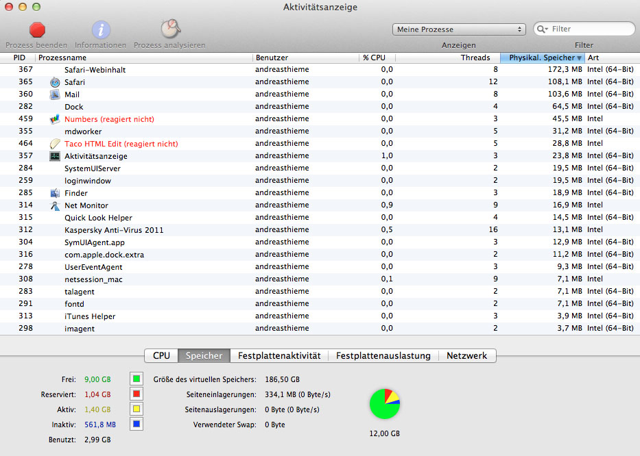Select the mdworker process row
The height and width of the screenshot is (456, 640).
click(320, 131)
